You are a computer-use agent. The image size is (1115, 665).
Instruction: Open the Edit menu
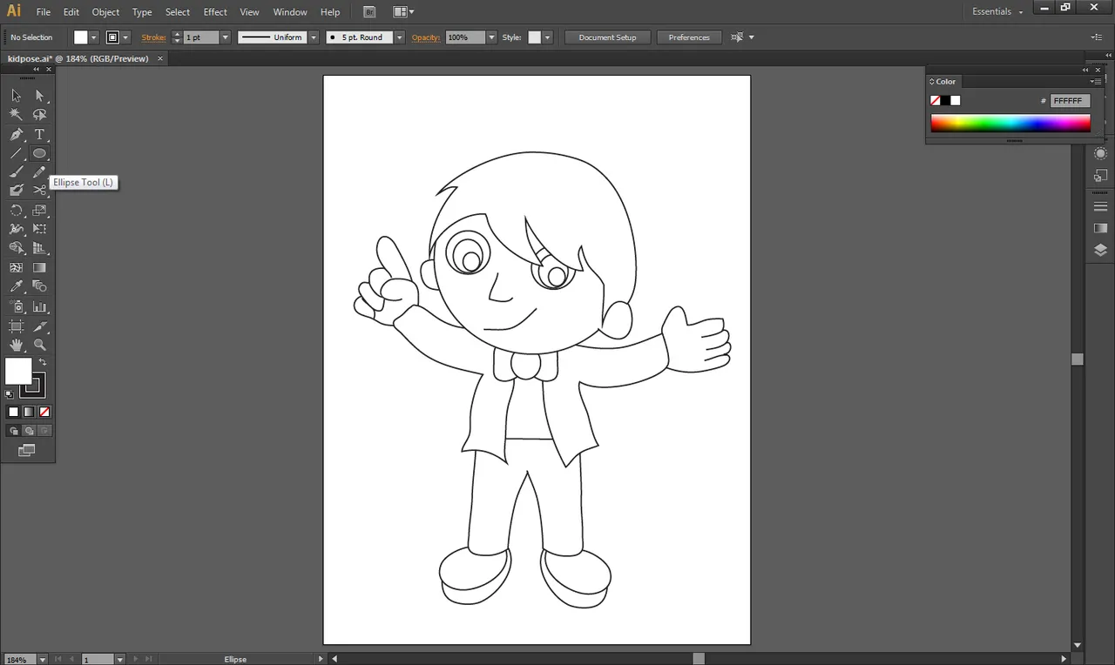[x=71, y=12]
